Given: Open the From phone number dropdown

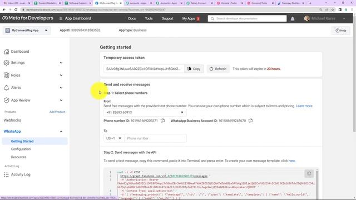Looking at the screenshot, I should point(145,112).
